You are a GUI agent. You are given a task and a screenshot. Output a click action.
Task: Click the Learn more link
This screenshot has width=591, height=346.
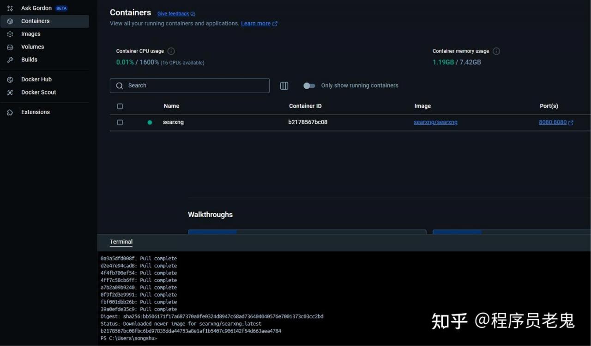point(256,24)
